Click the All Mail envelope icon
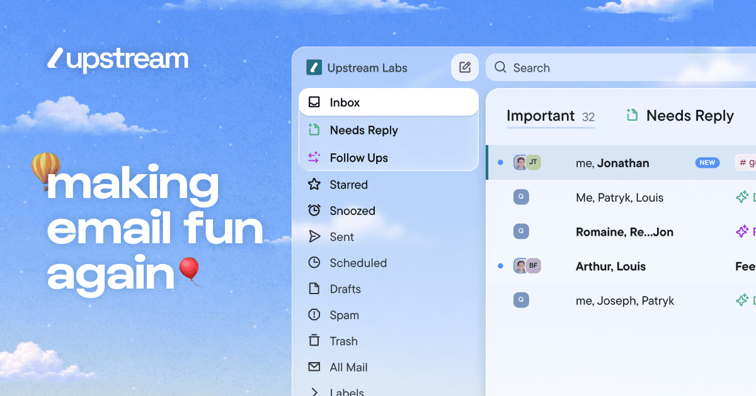This screenshot has width=756, height=396. (314, 366)
